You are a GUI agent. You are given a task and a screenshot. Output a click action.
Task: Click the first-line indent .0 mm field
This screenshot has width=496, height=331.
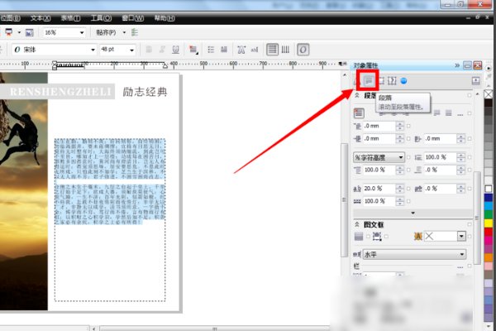pyautogui.click(x=379, y=126)
